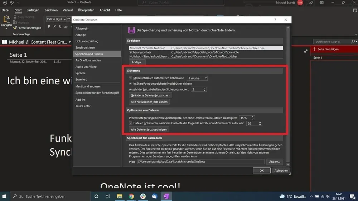358x201 pixels.
Task: Click the MB account avatar
Action: [300, 2]
